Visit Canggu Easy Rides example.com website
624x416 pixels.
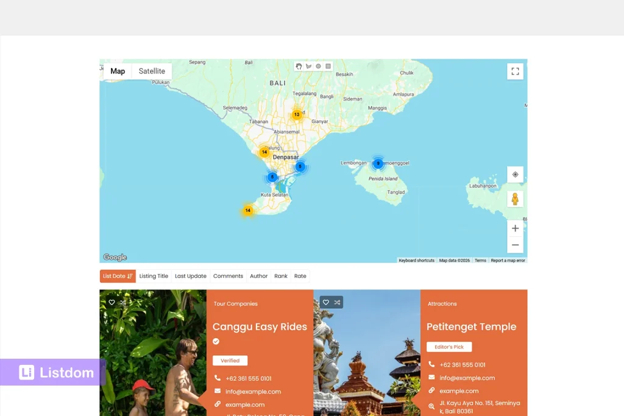[245, 405]
